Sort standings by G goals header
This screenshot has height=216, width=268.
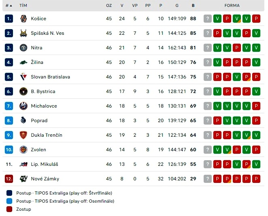tap(177, 6)
